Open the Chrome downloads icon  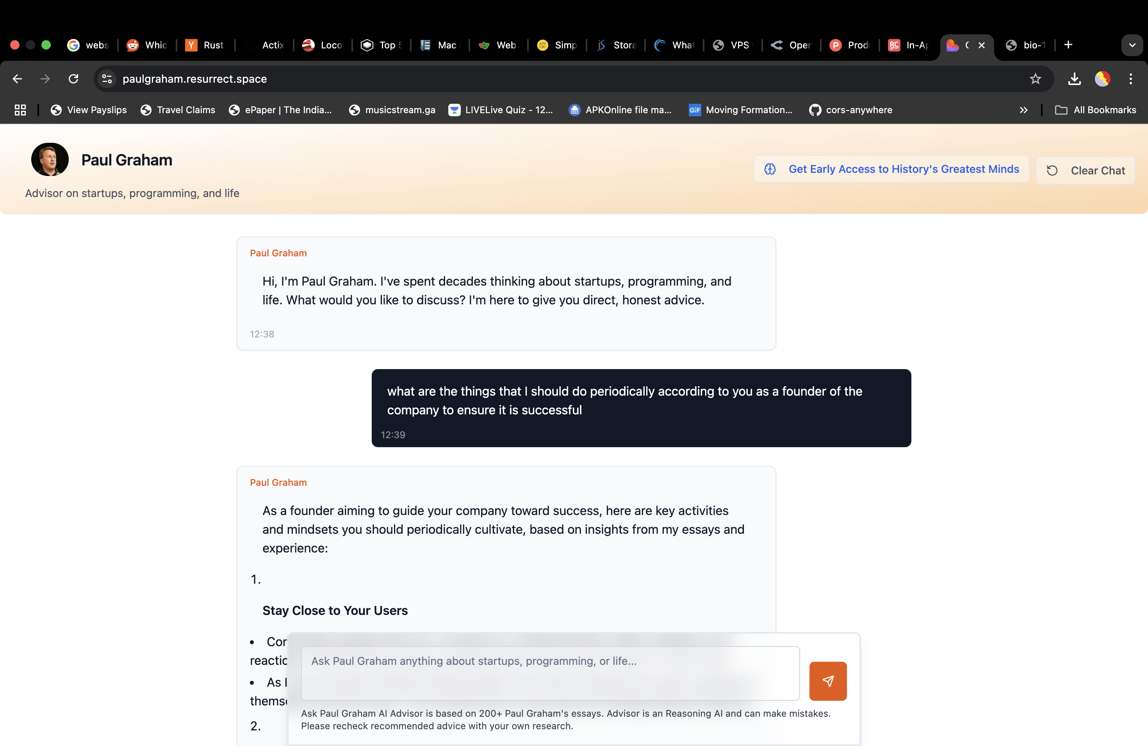pyautogui.click(x=1074, y=78)
